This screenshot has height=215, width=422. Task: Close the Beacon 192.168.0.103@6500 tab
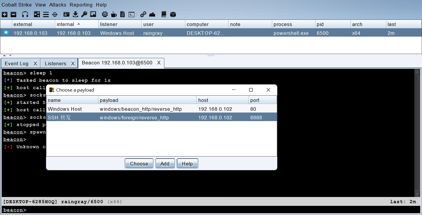pos(159,63)
